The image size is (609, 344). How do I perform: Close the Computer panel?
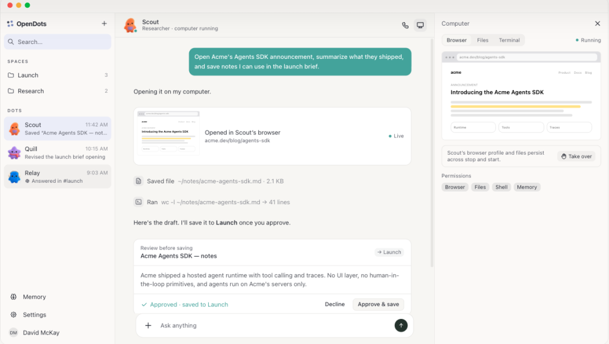click(x=597, y=24)
